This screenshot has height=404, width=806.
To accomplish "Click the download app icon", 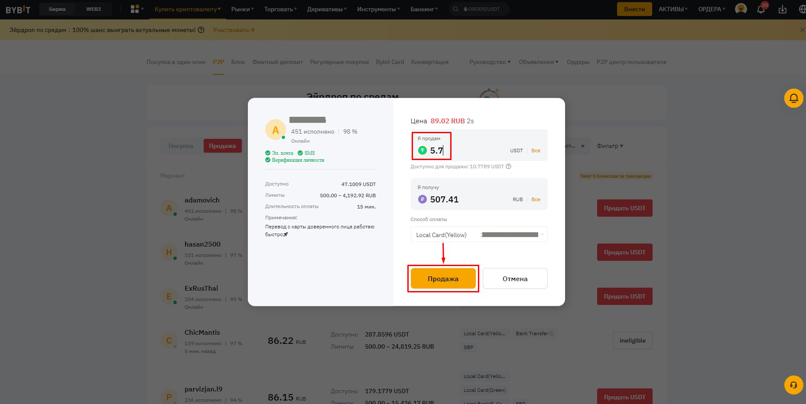I will [x=783, y=9].
